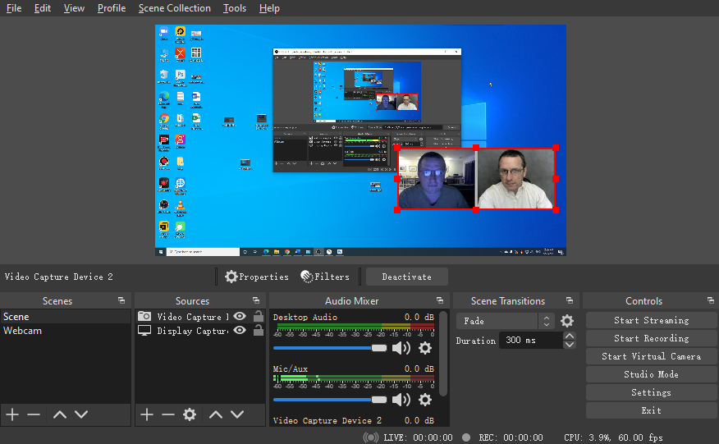The height and width of the screenshot is (444, 719).
Task: Decrease transition duration with down arrow
Action: coord(570,345)
